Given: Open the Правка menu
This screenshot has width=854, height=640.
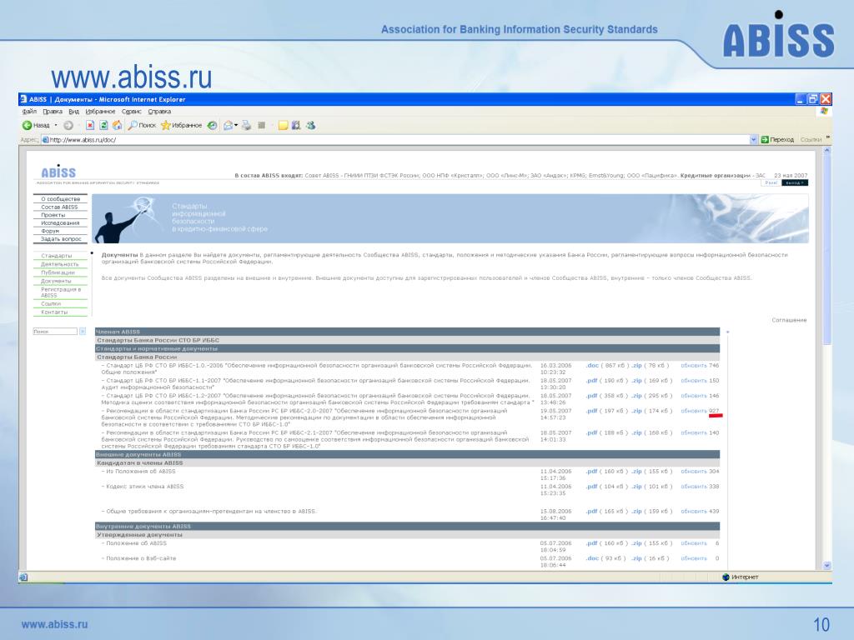Looking at the screenshot, I should pos(53,112).
